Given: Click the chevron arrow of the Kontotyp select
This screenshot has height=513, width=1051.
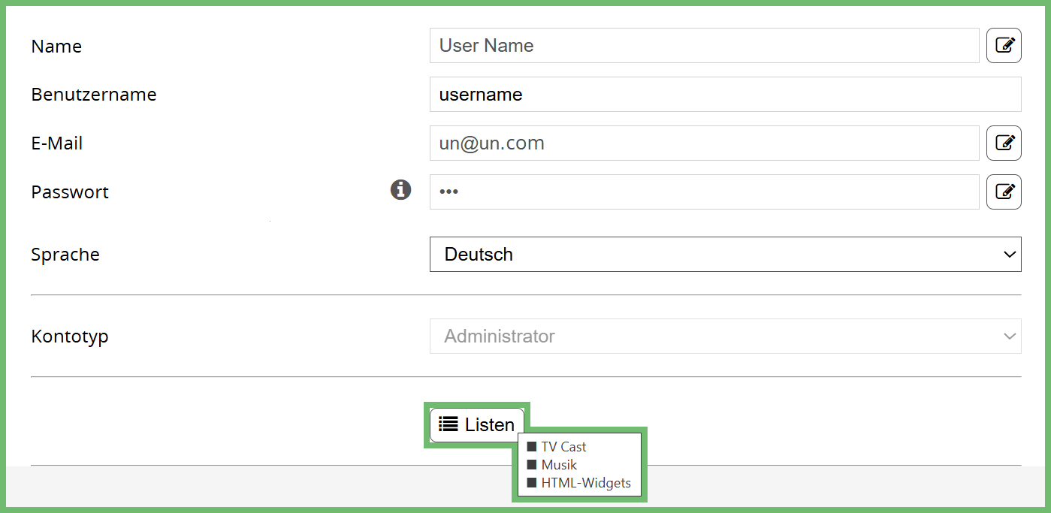Looking at the screenshot, I should tap(1009, 336).
